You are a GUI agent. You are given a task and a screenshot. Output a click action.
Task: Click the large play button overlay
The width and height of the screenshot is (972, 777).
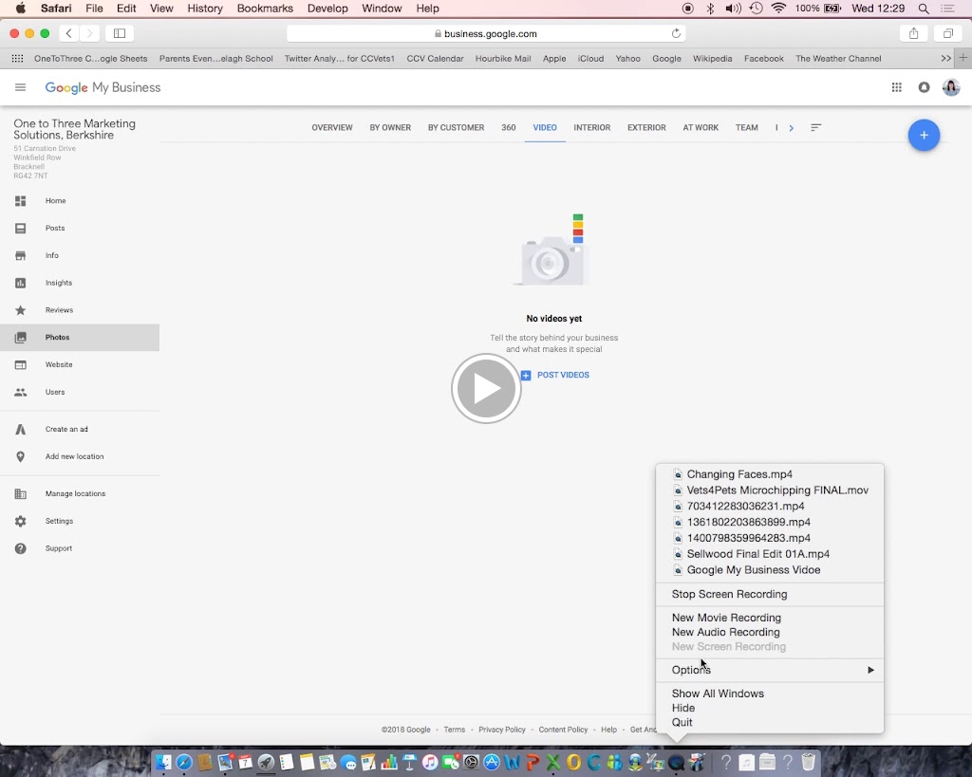tap(486, 389)
